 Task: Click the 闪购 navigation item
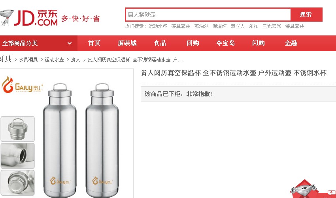pos(259,43)
